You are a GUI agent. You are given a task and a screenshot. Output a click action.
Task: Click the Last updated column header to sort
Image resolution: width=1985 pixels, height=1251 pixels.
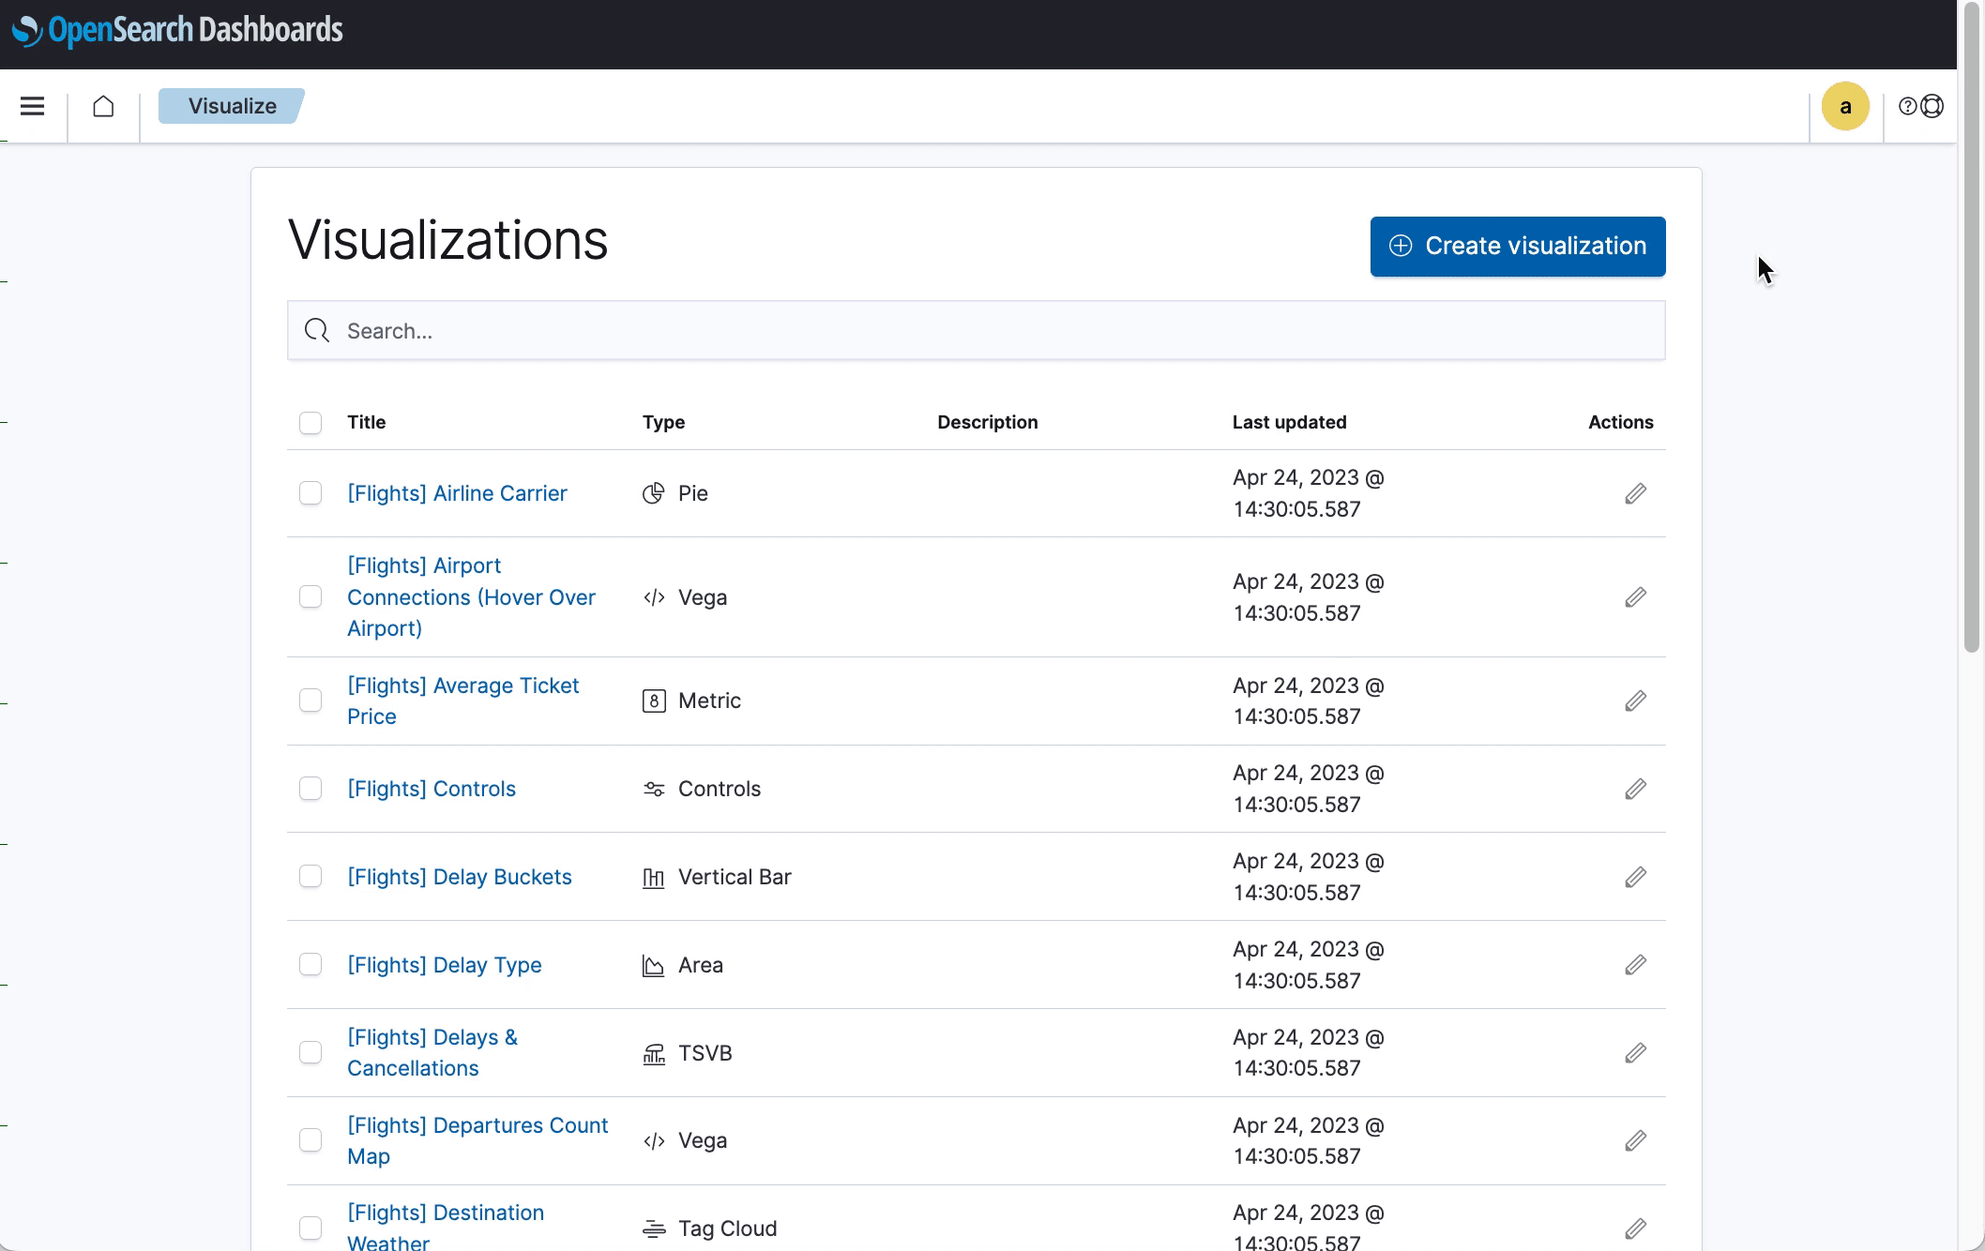pyautogui.click(x=1289, y=422)
